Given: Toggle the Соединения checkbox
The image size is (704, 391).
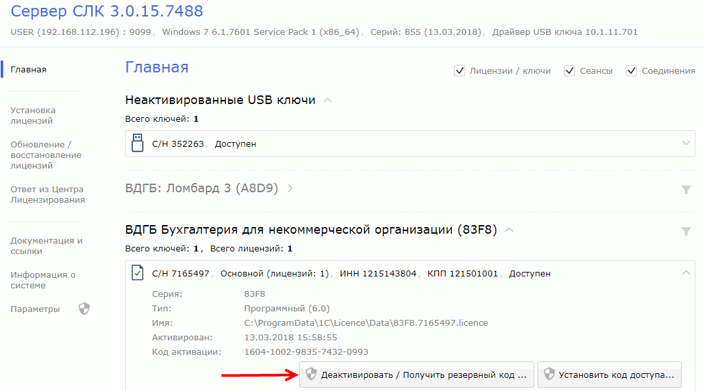Looking at the screenshot, I should point(631,70).
